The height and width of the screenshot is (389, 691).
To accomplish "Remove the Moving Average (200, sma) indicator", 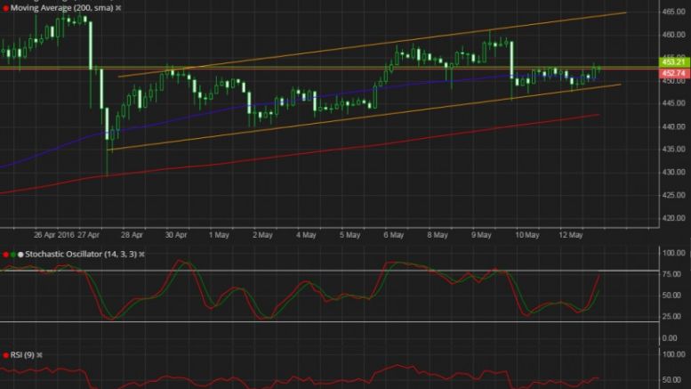I will pyautogui.click(x=119, y=7).
